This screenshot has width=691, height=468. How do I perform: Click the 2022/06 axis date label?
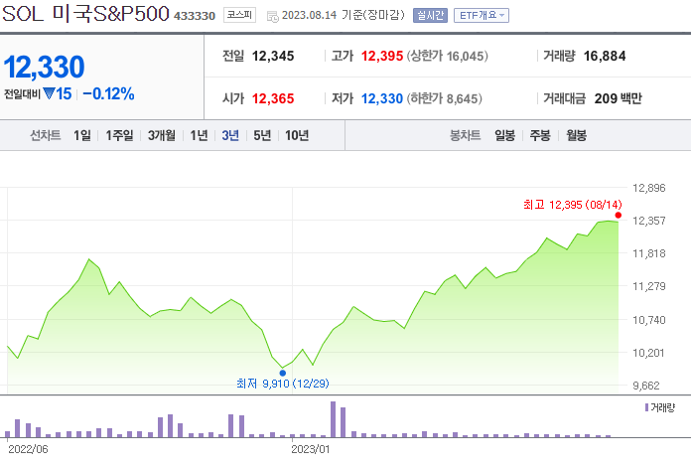28,449
